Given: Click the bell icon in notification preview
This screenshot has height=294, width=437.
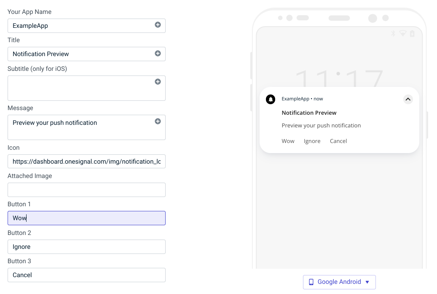Looking at the screenshot, I should 271,99.
